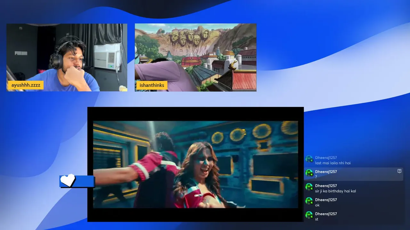This screenshot has width=410, height=230.
Task: Open Dheeraj1257 username above 'last mai laila nhi hai'
Action: [x=326, y=157]
